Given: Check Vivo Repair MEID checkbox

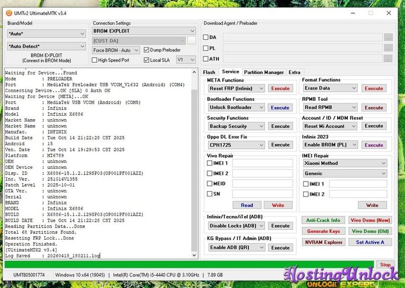Looking at the screenshot, I should [x=210, y=184].
